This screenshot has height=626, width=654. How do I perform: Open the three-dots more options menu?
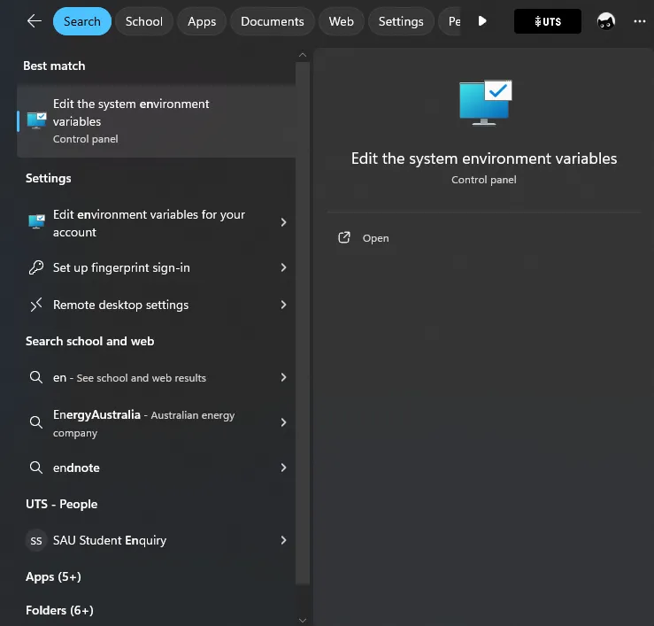(x=640, y=21)
